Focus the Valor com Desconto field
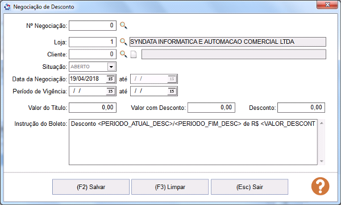This screenshot has width=341, height=205. [x=211, y=108]
